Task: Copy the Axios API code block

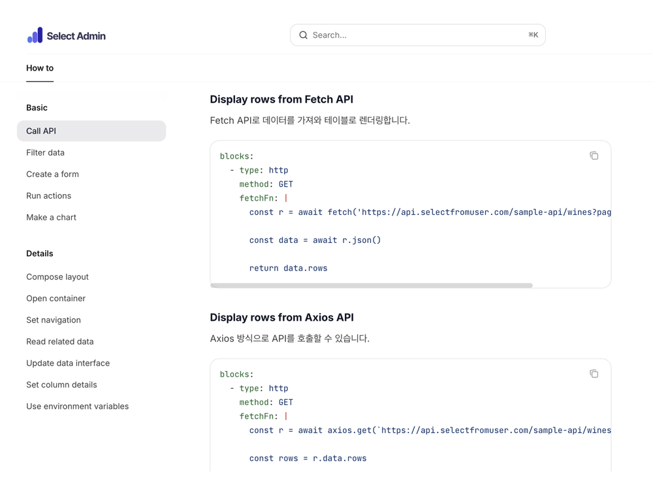Action: (x=594, y=374)
